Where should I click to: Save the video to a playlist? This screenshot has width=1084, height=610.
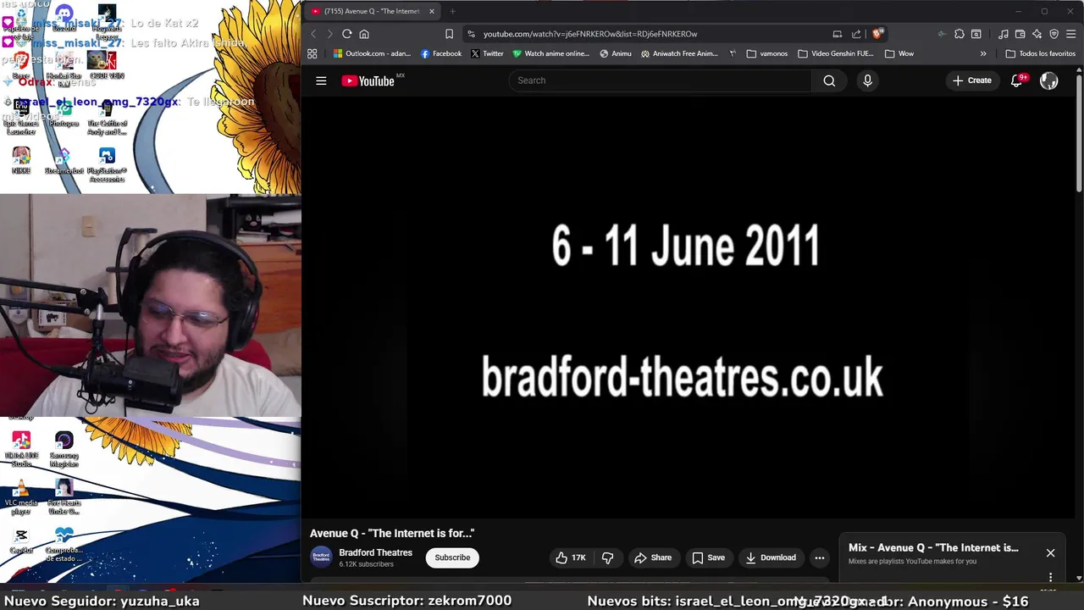tap(708, 557)
